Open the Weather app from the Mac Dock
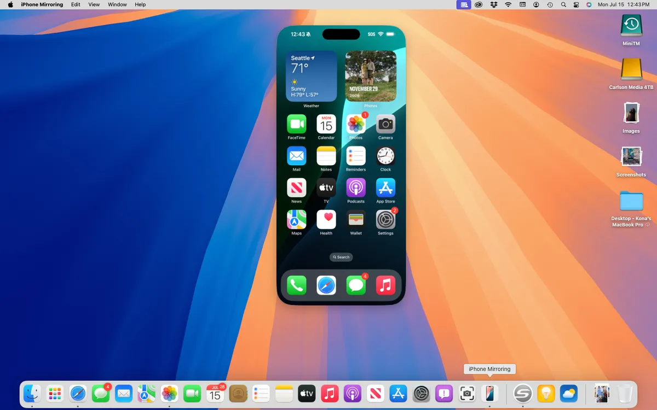 [x=569, y=393]
